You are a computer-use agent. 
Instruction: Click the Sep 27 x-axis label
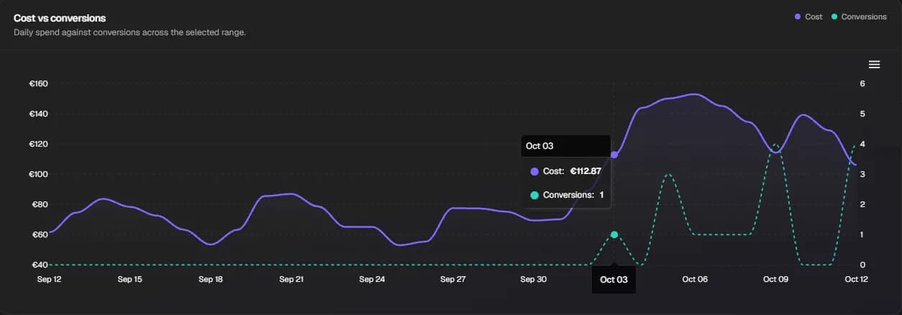click(452, 279)
